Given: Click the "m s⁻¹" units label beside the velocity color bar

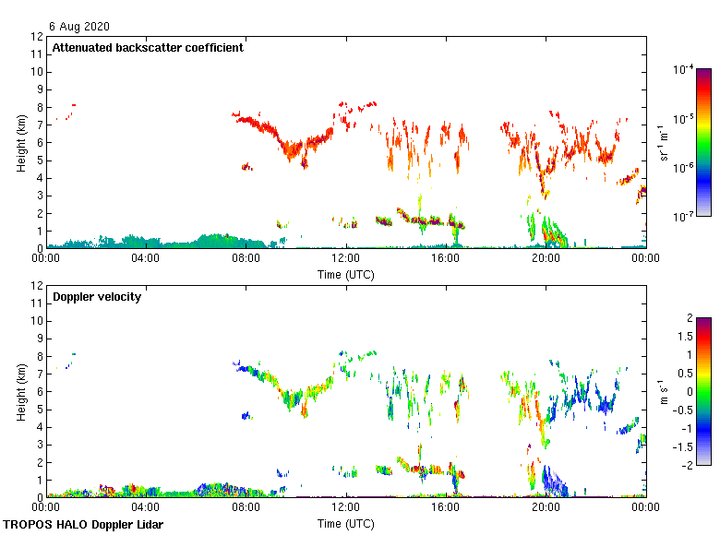Looking at the screenshot, I should coord(665,391).
